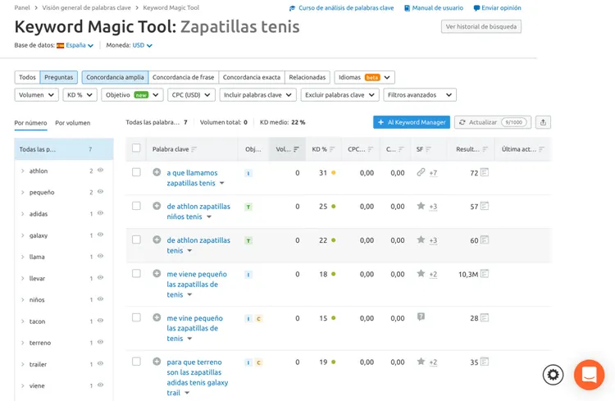Click the Actualizar button
Image resolution: width=615 pixels, height=401 pixels.
pyautogui.click(x=493, y=122)
